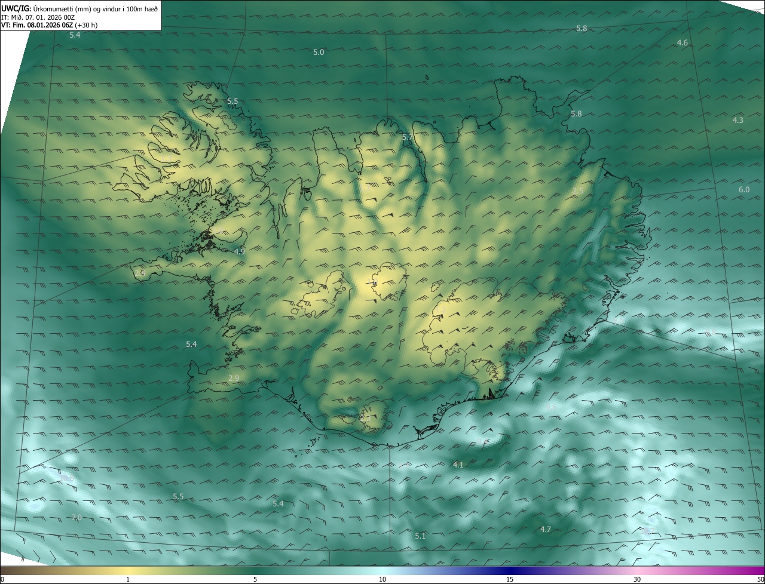Viewport: 765px width, 584px height.
Task: Click the '4.7' value label in the southeast ocean
Action: 546,530
